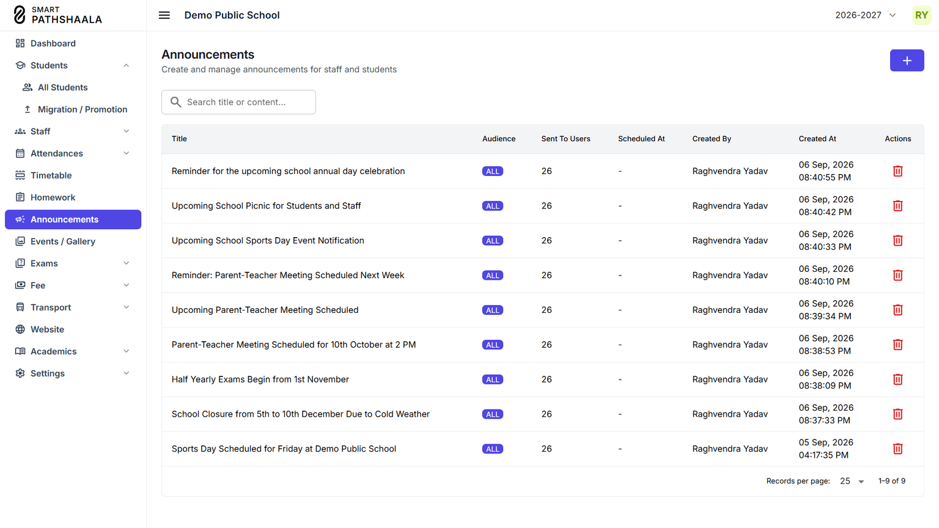939x528 pixels.
Task: Click the Demo Public School header title
Action: click(232, 15)
